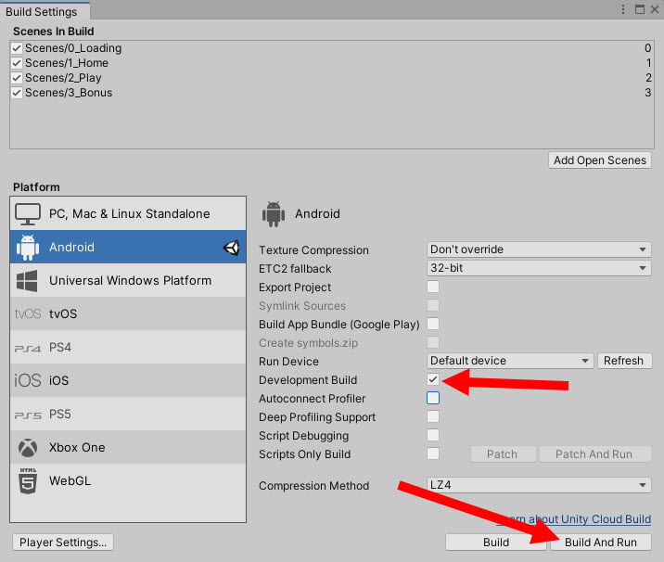Screen dimensions: 664x562
Task: Click the Patch button
Action: [503, 454]
